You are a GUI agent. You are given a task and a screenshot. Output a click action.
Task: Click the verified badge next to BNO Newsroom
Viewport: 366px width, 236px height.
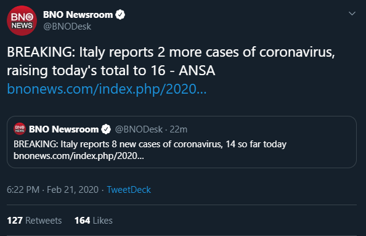coord(120,15)
